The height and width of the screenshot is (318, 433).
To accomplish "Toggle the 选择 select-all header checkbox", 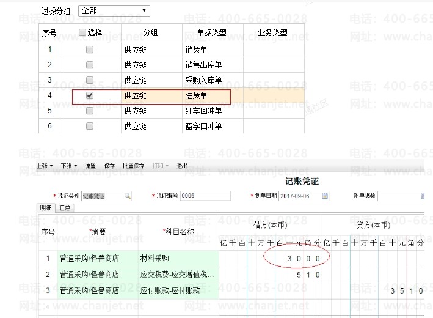I will click(82, 32).
